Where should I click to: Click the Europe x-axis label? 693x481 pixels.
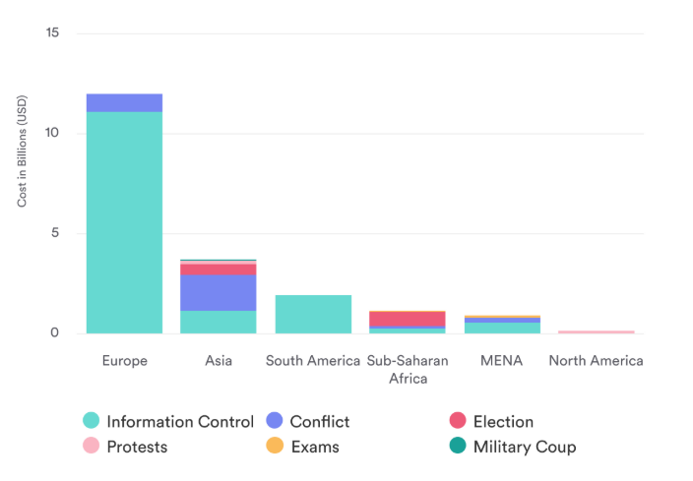(x=124, y=361)
